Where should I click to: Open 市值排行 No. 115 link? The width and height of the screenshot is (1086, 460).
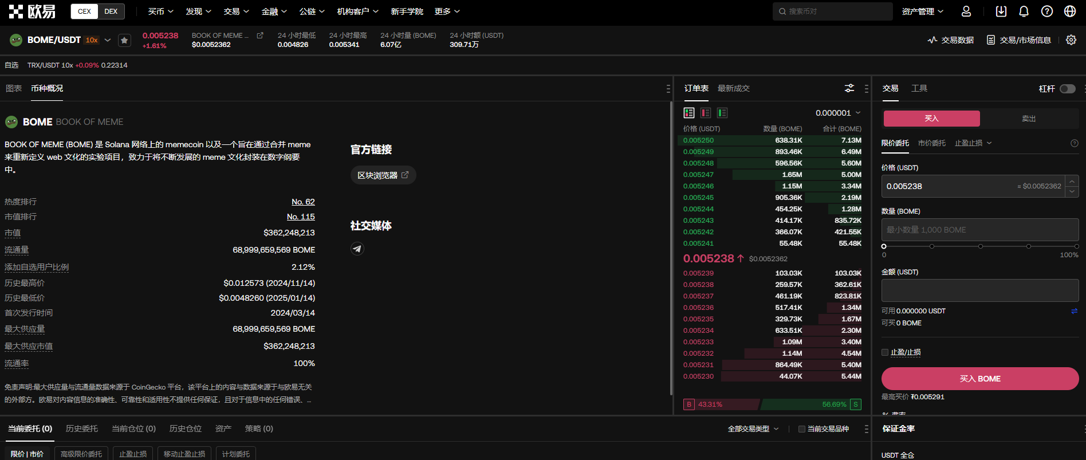tap(301, 217)
